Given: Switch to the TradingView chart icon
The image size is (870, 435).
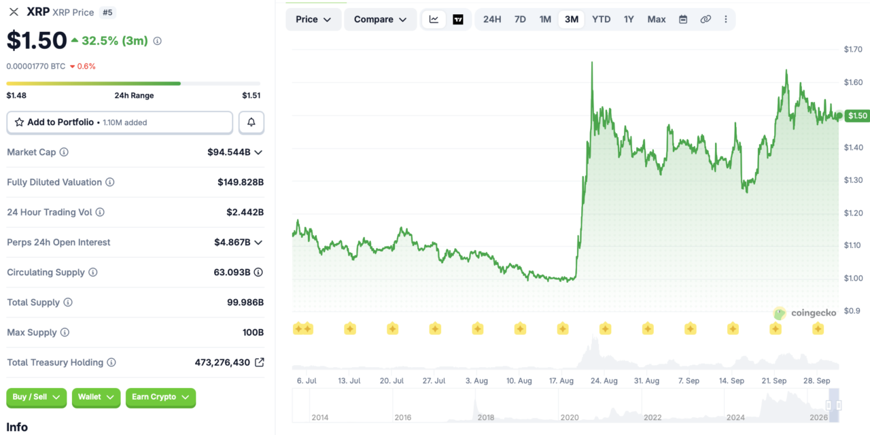Looking at the screenshot, I should coord(458,19).
